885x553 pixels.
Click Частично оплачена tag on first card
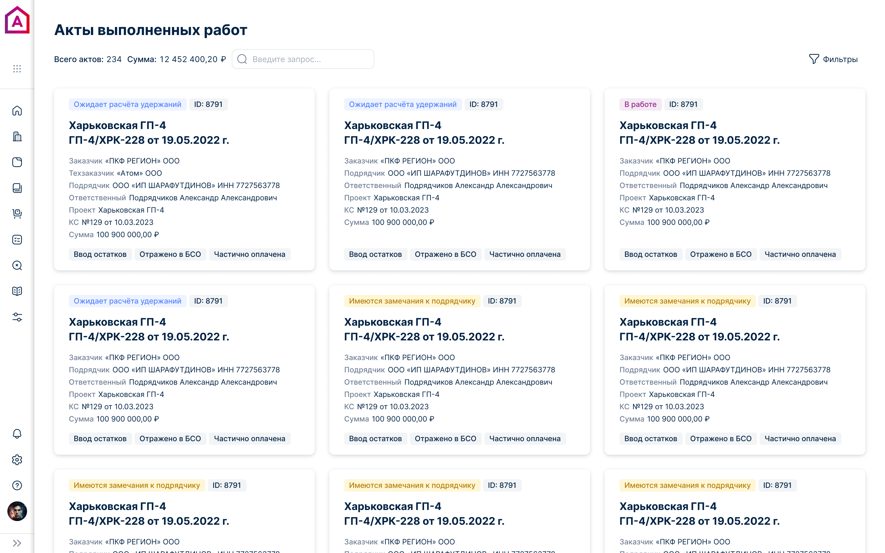pyautogui.click(x=250, y=254)
